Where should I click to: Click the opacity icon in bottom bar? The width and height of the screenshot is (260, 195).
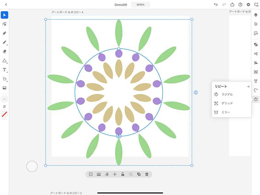pyautogui.click(x=91, y=174)
